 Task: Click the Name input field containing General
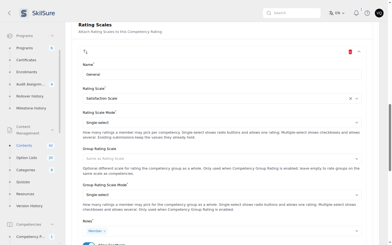(222, 75)
